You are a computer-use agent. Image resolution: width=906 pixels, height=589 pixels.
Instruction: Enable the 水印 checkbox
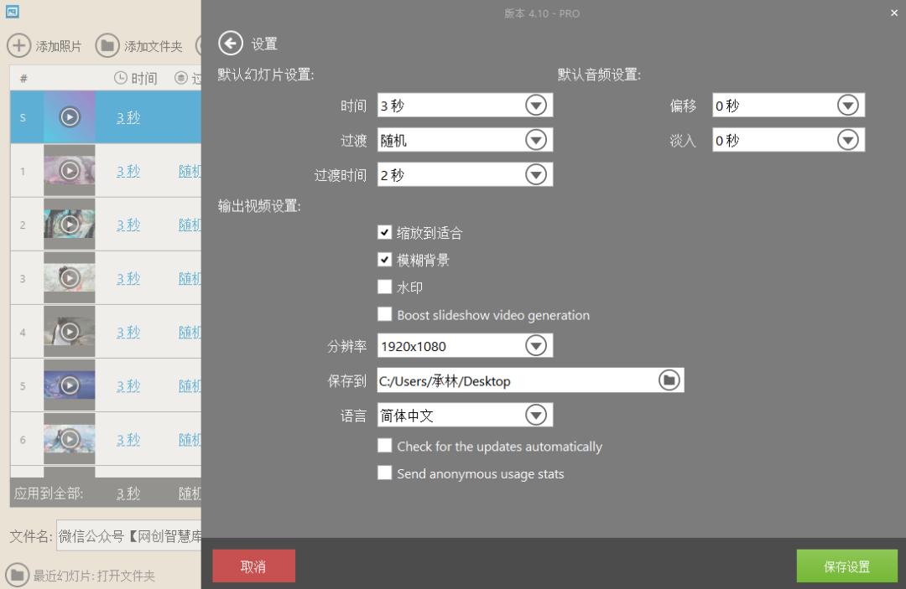click(x=384, y=287)
